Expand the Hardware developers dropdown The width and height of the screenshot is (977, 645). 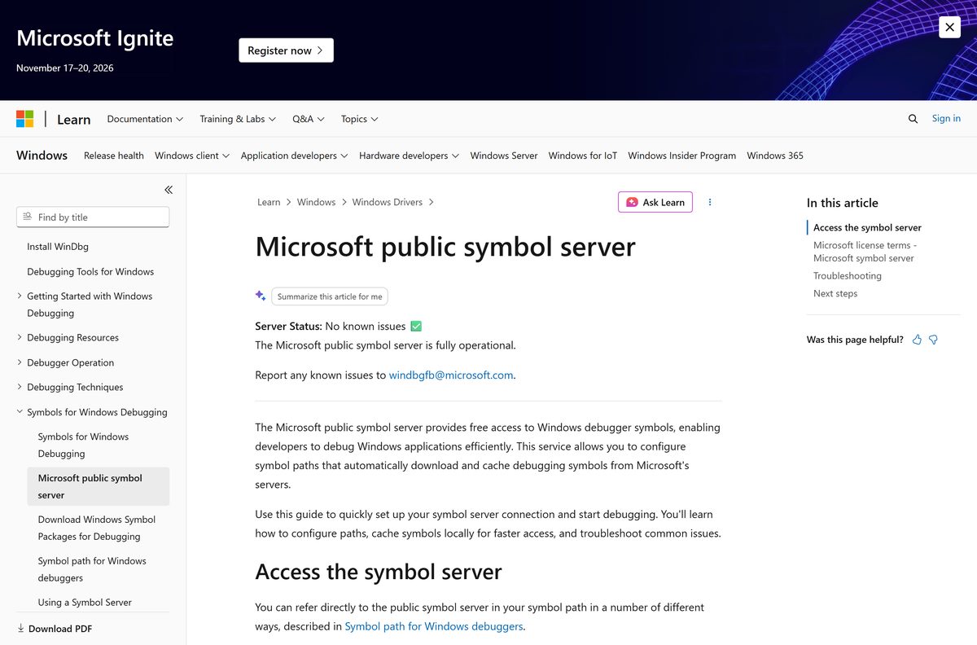click(409, 156)
